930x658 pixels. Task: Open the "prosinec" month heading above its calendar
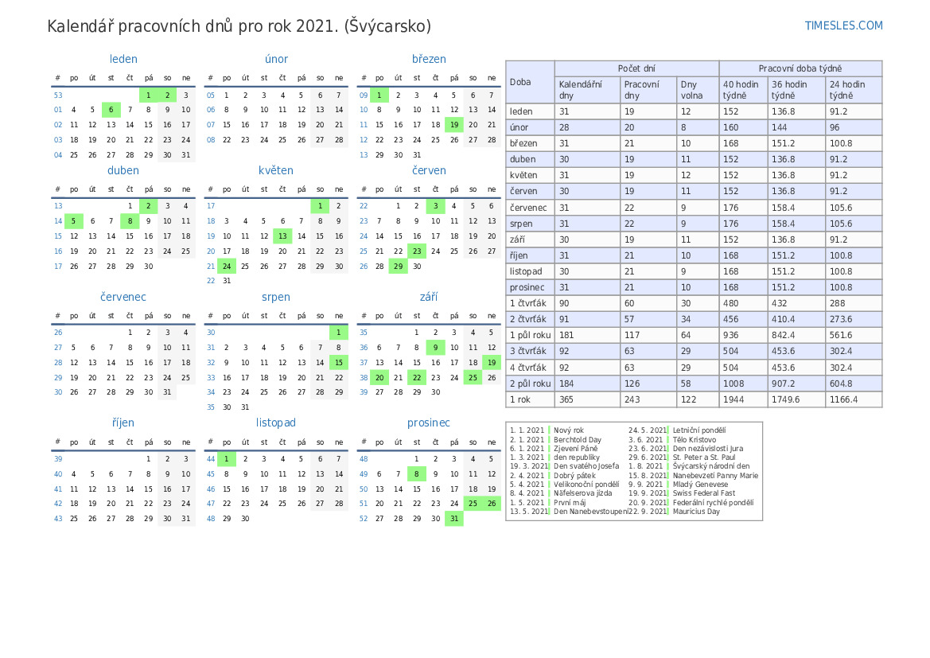point(429,422)
